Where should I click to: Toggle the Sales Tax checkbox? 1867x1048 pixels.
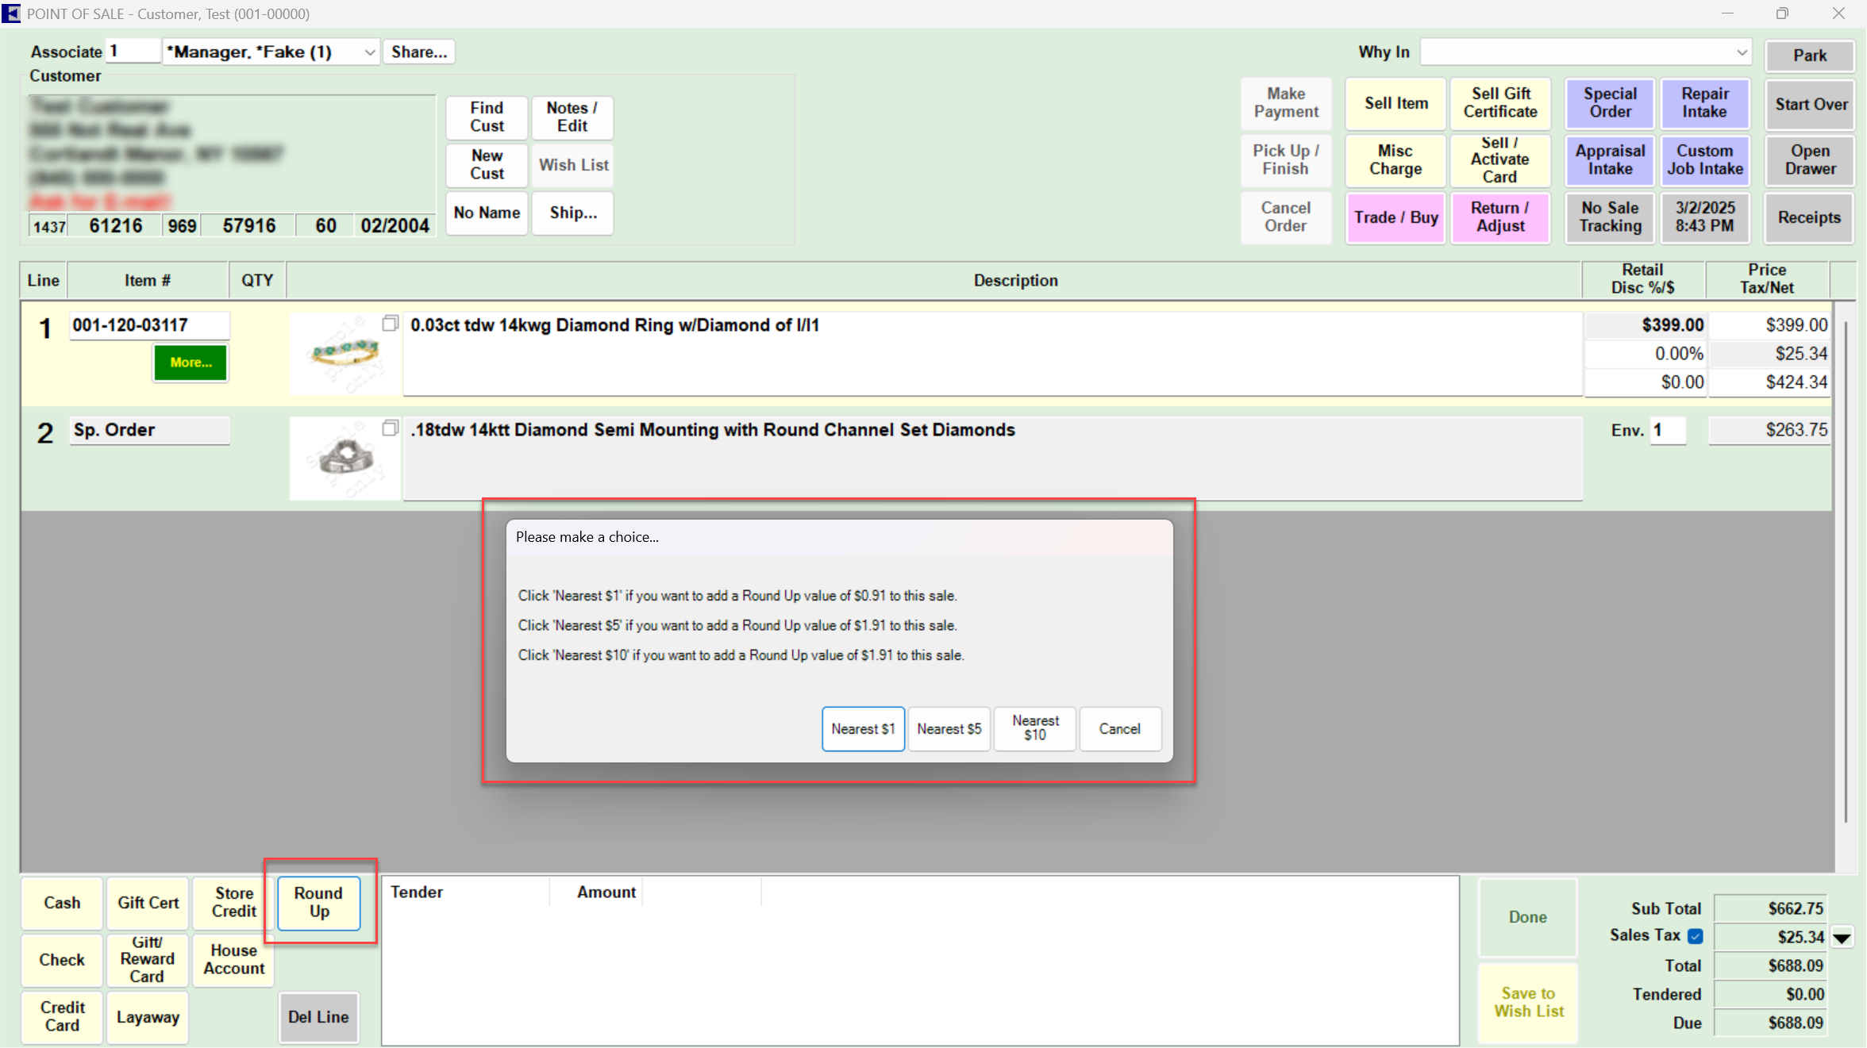1695,936
